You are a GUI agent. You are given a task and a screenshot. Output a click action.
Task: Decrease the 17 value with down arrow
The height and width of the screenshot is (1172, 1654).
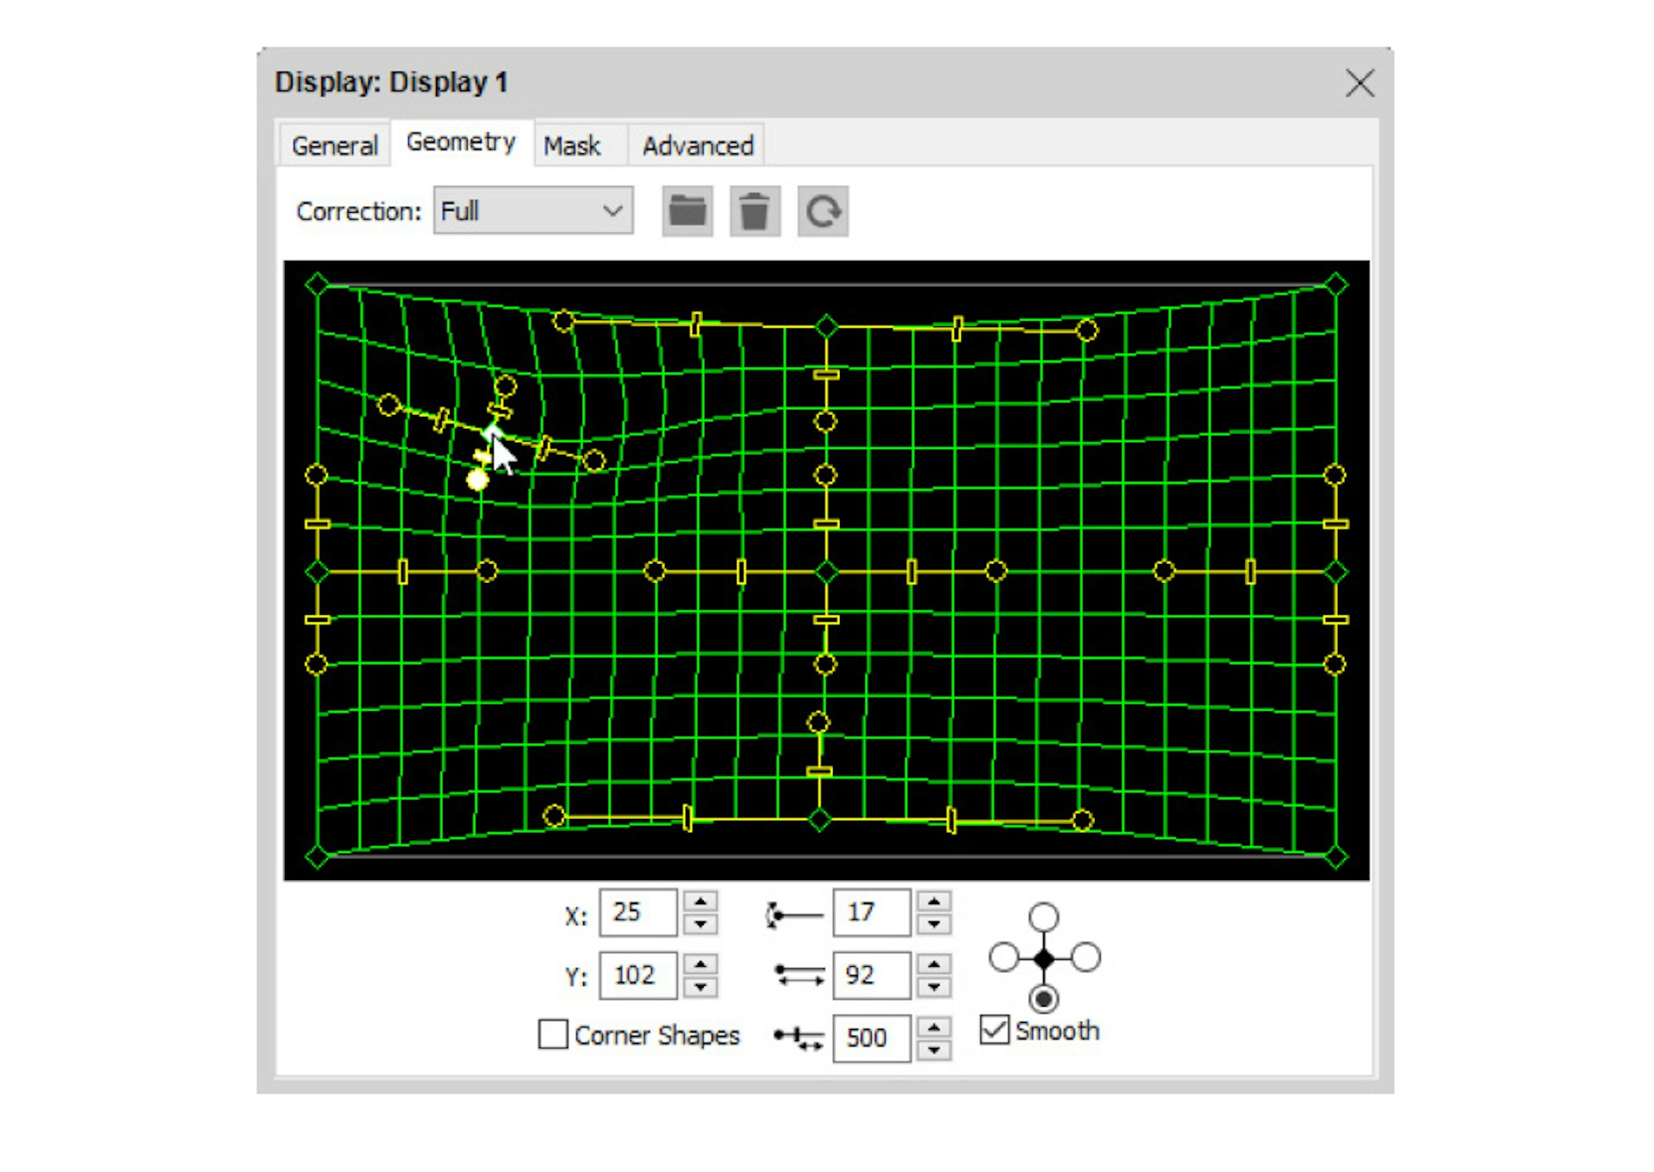tap(934, 924)
